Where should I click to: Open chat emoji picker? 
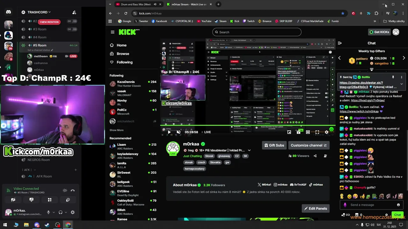pos(398,205)
